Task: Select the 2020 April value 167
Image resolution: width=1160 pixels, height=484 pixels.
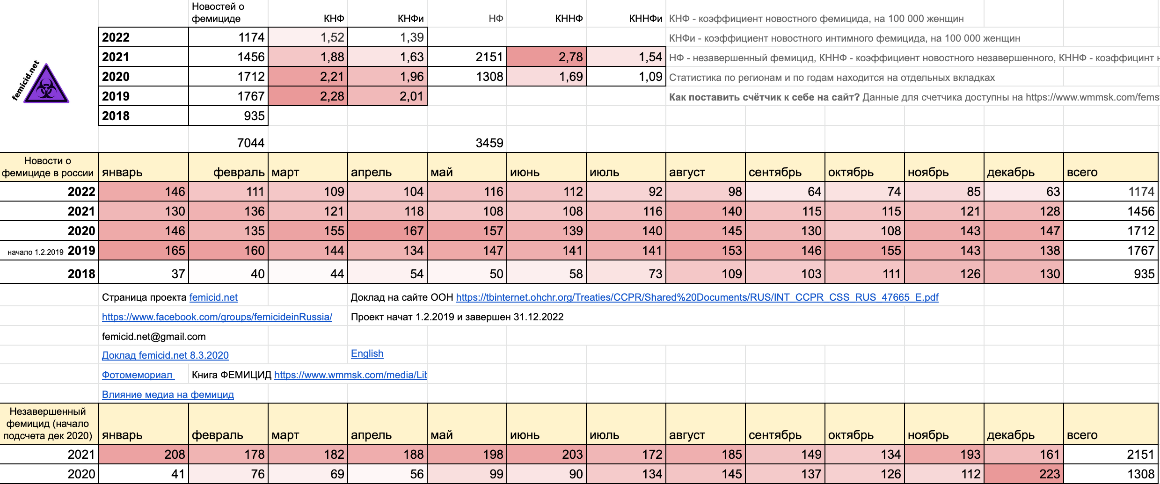Action: point(387,231)
